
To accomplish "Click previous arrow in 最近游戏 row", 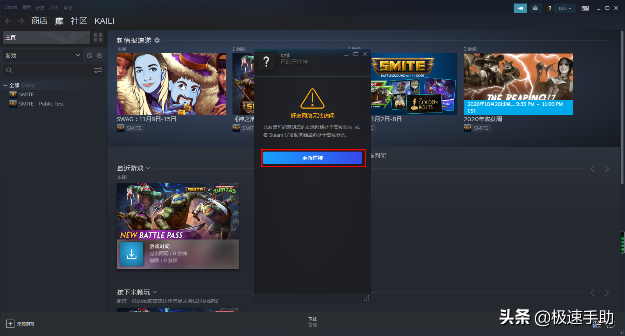I will (593, 169).
